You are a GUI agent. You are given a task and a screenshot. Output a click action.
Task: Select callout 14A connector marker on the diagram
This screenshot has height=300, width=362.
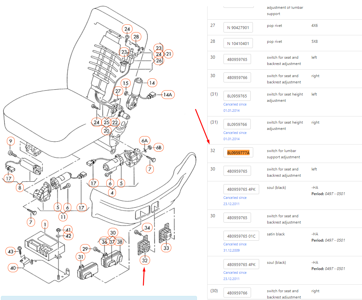pyautogui.click(x=168, y=94)
